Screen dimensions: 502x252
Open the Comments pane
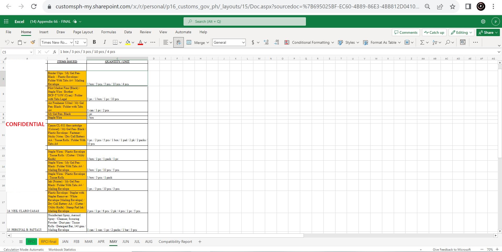pyautogui.click(x=406, y=32)
